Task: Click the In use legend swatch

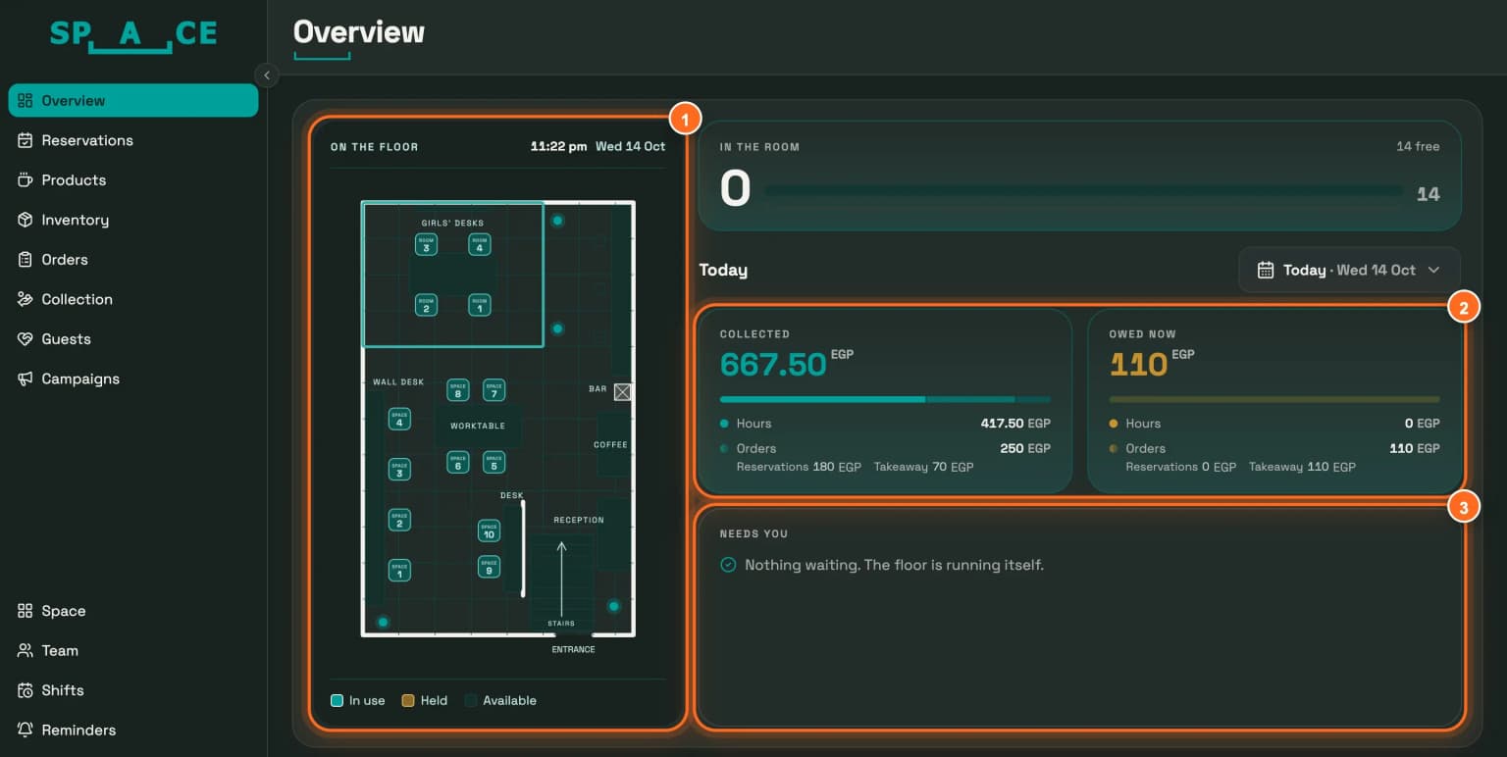Action: coord(337,701)
